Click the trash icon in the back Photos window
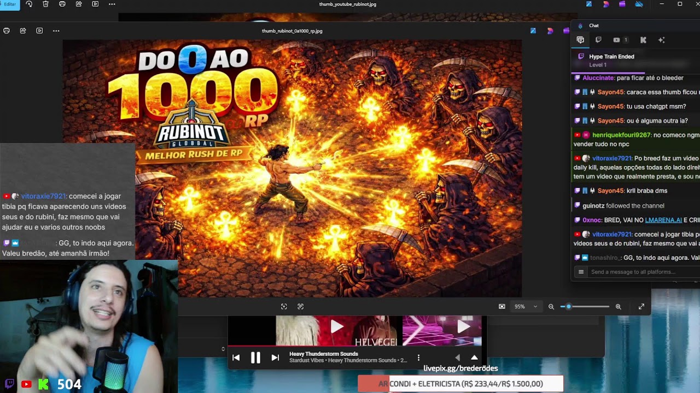 click(45, 4)
